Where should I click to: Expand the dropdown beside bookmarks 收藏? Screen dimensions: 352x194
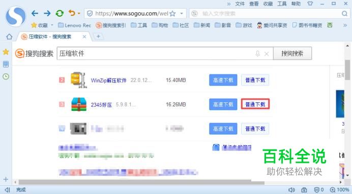click(x=52, y=25)
